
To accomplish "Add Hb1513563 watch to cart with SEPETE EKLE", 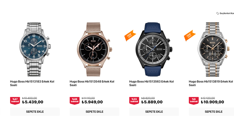I will tap(154, 112).
